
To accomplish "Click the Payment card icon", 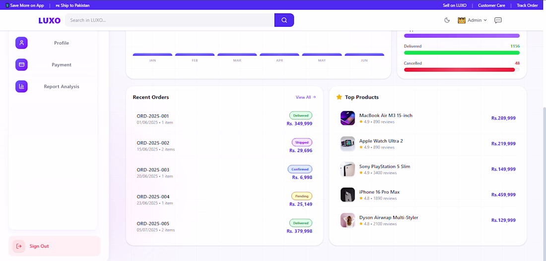I will 21,65.
